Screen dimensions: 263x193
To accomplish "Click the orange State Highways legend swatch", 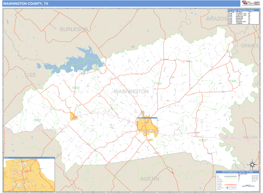I will click(x=231, y=185).
